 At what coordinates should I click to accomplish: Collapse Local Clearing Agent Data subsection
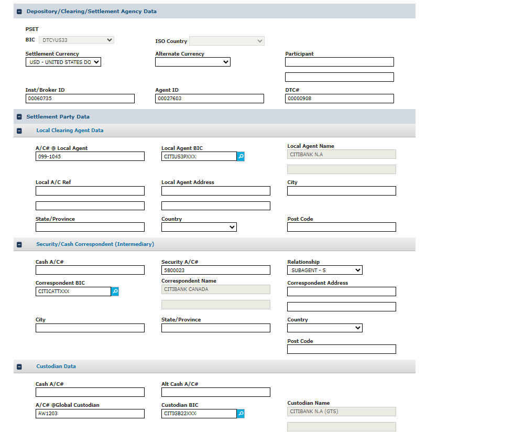pos(19,131)
